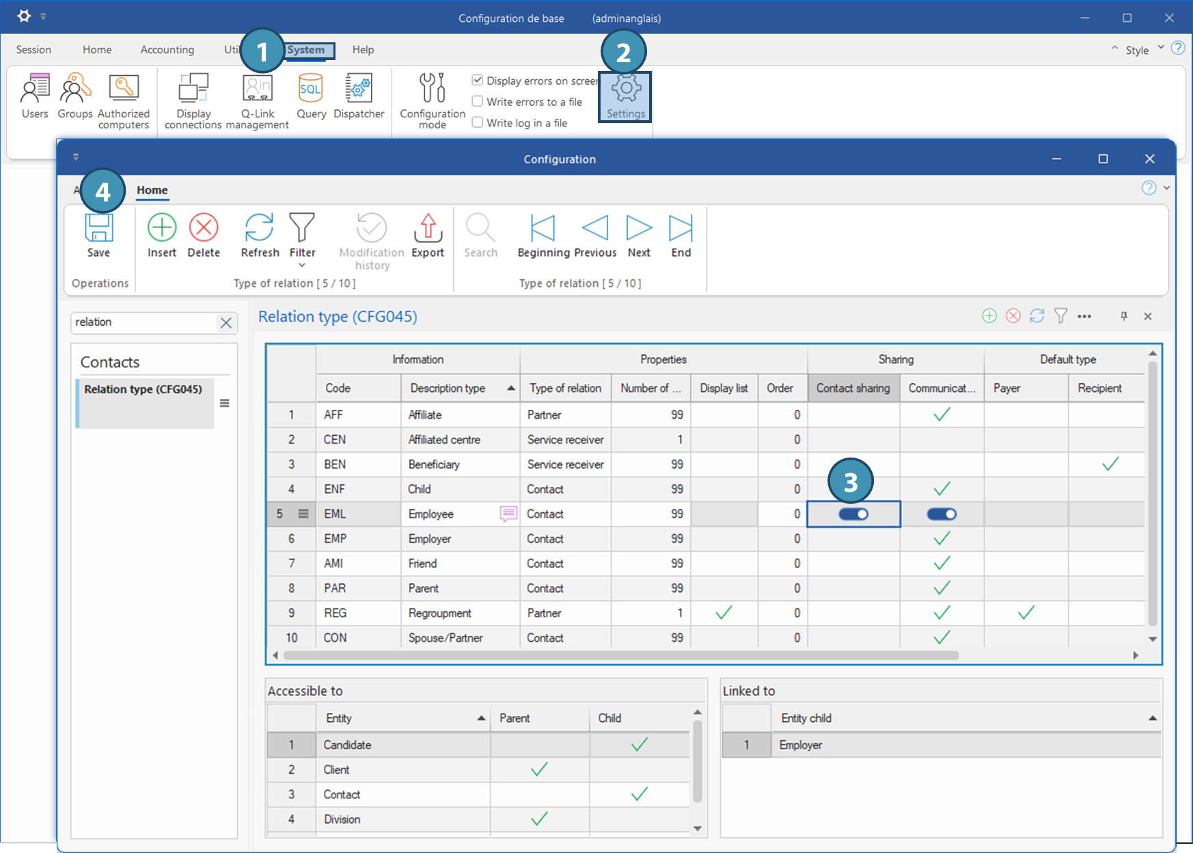Screen dimensions: 1193x853
Task: Export the grid with the Export icon
Action: coord(428,228)
